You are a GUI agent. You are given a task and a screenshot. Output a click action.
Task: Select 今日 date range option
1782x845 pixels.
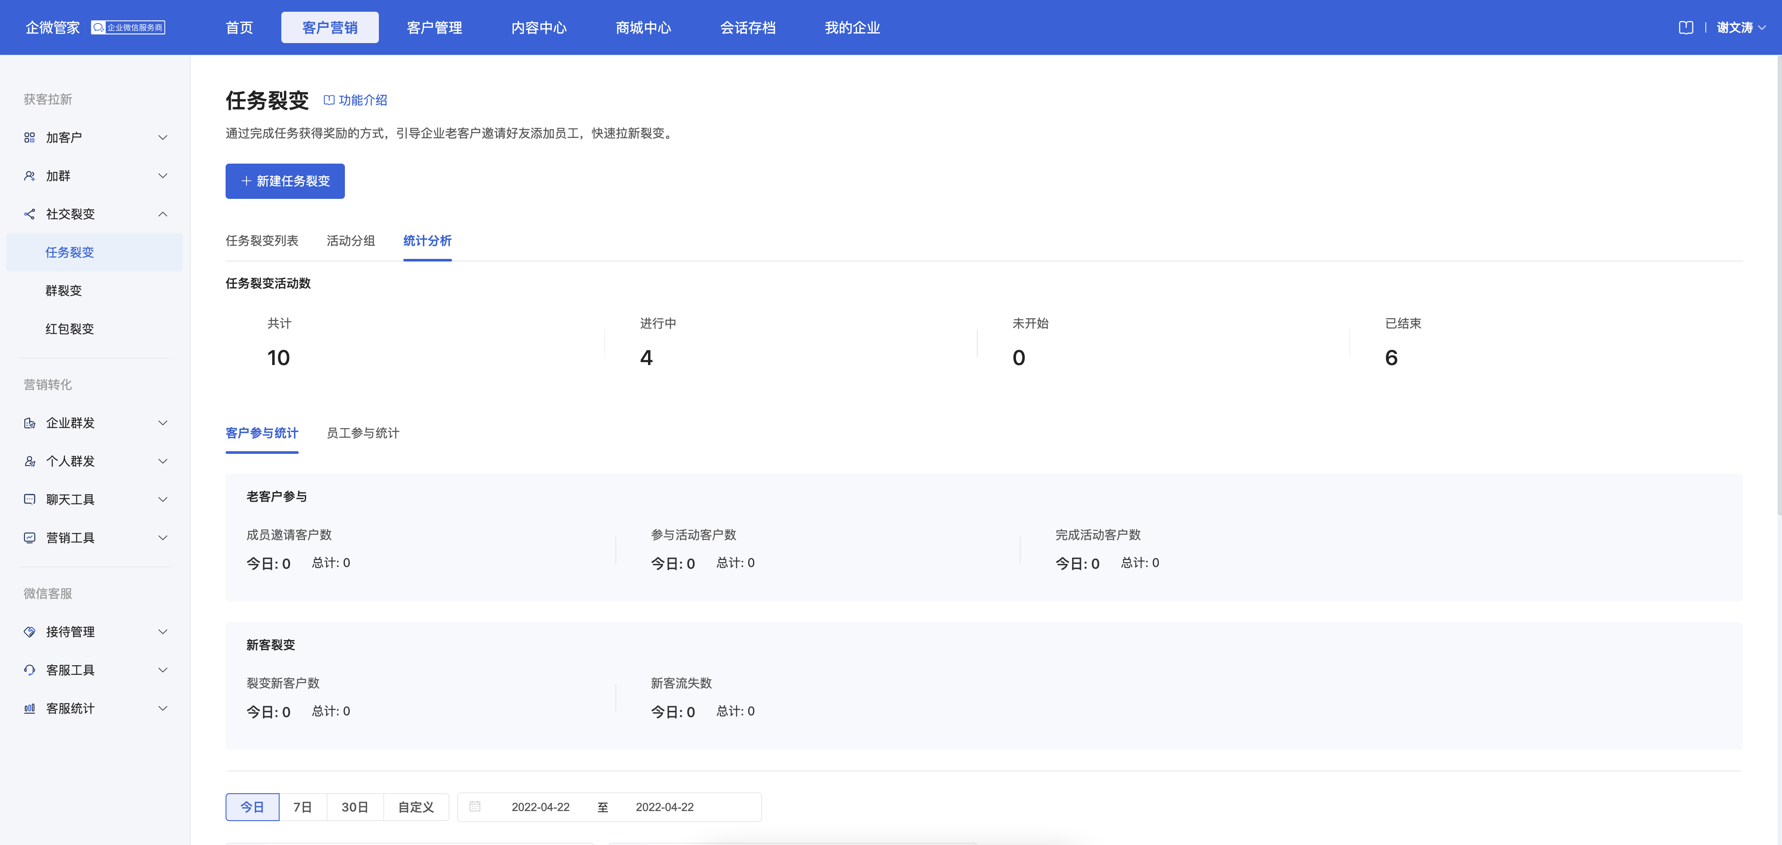(x=253, y=806)
